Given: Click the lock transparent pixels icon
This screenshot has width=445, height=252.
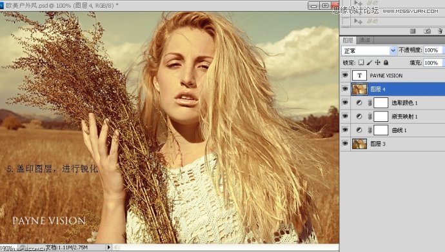Looking at the screenshot, I should point(361,63).
